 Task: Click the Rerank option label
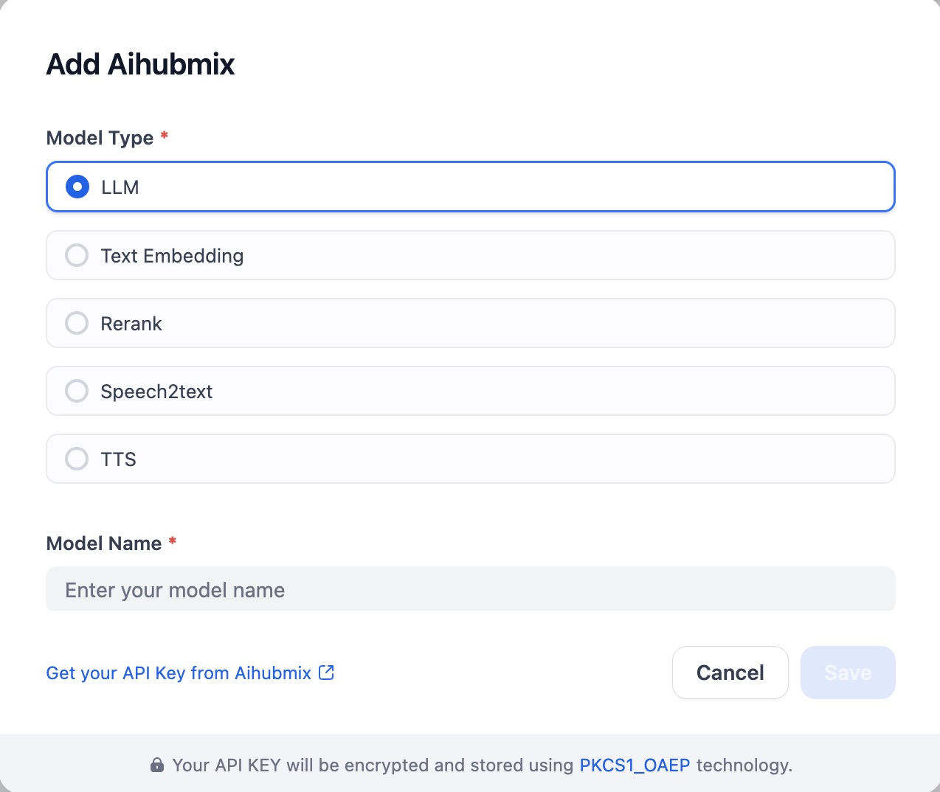(131, 324)
